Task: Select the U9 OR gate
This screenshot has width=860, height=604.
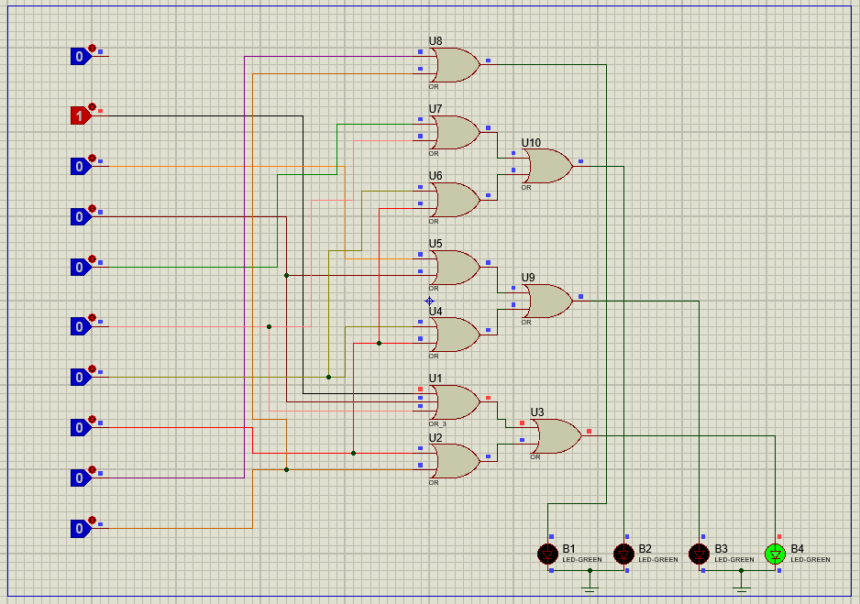Action: pos(548,301)
